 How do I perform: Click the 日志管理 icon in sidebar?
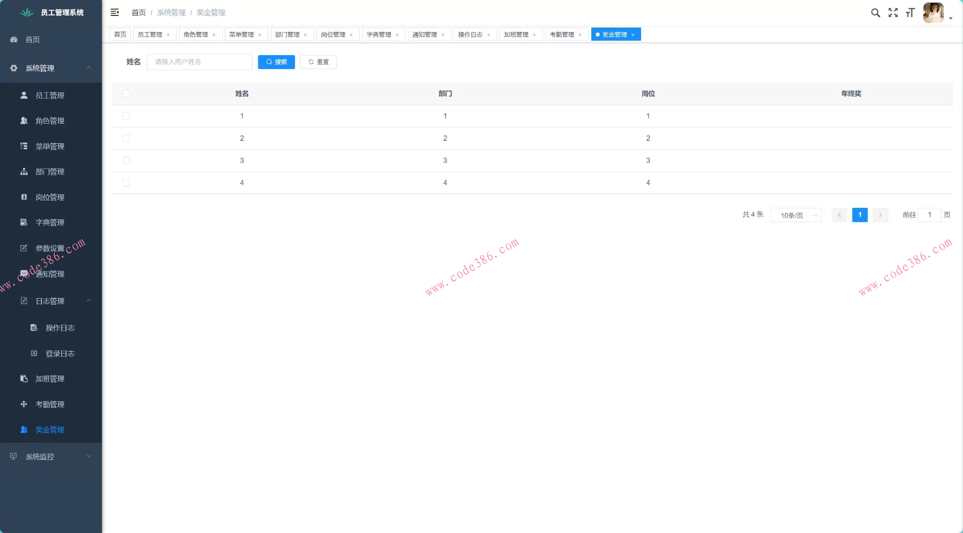tap(24, 301)
